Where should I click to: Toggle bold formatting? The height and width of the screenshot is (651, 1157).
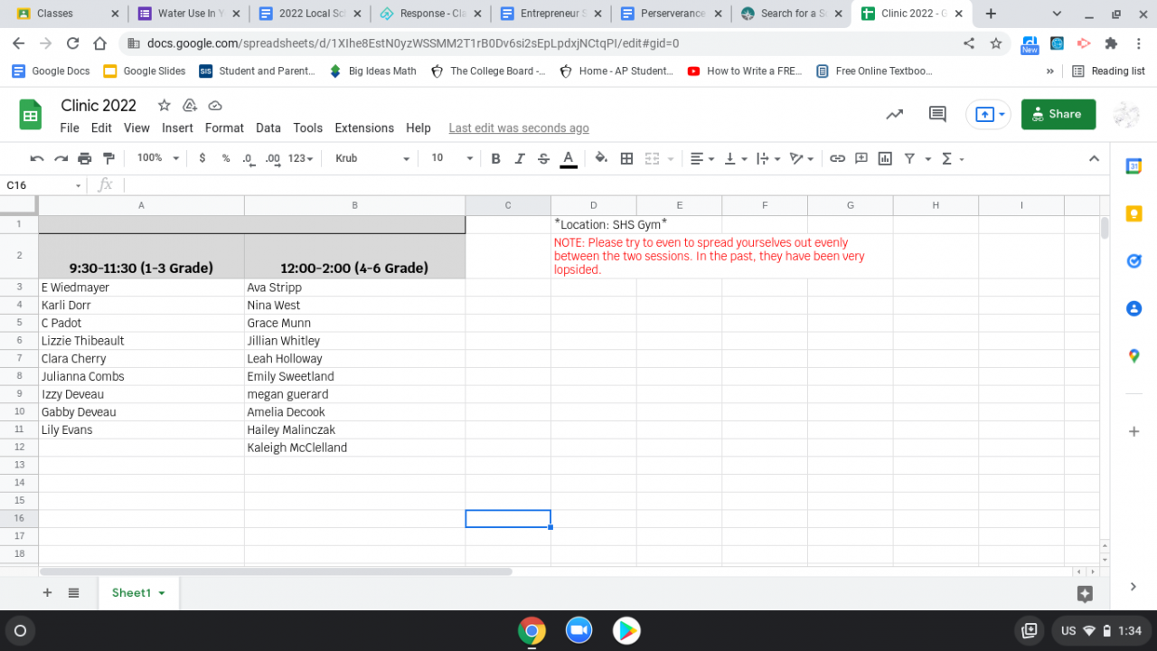[x=495, y=158]
